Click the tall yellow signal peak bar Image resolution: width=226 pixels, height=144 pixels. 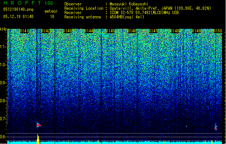(38, 139)
